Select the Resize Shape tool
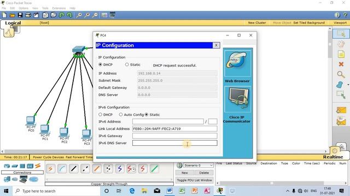This screenshot has width=350, height=196. coord(341,95)
